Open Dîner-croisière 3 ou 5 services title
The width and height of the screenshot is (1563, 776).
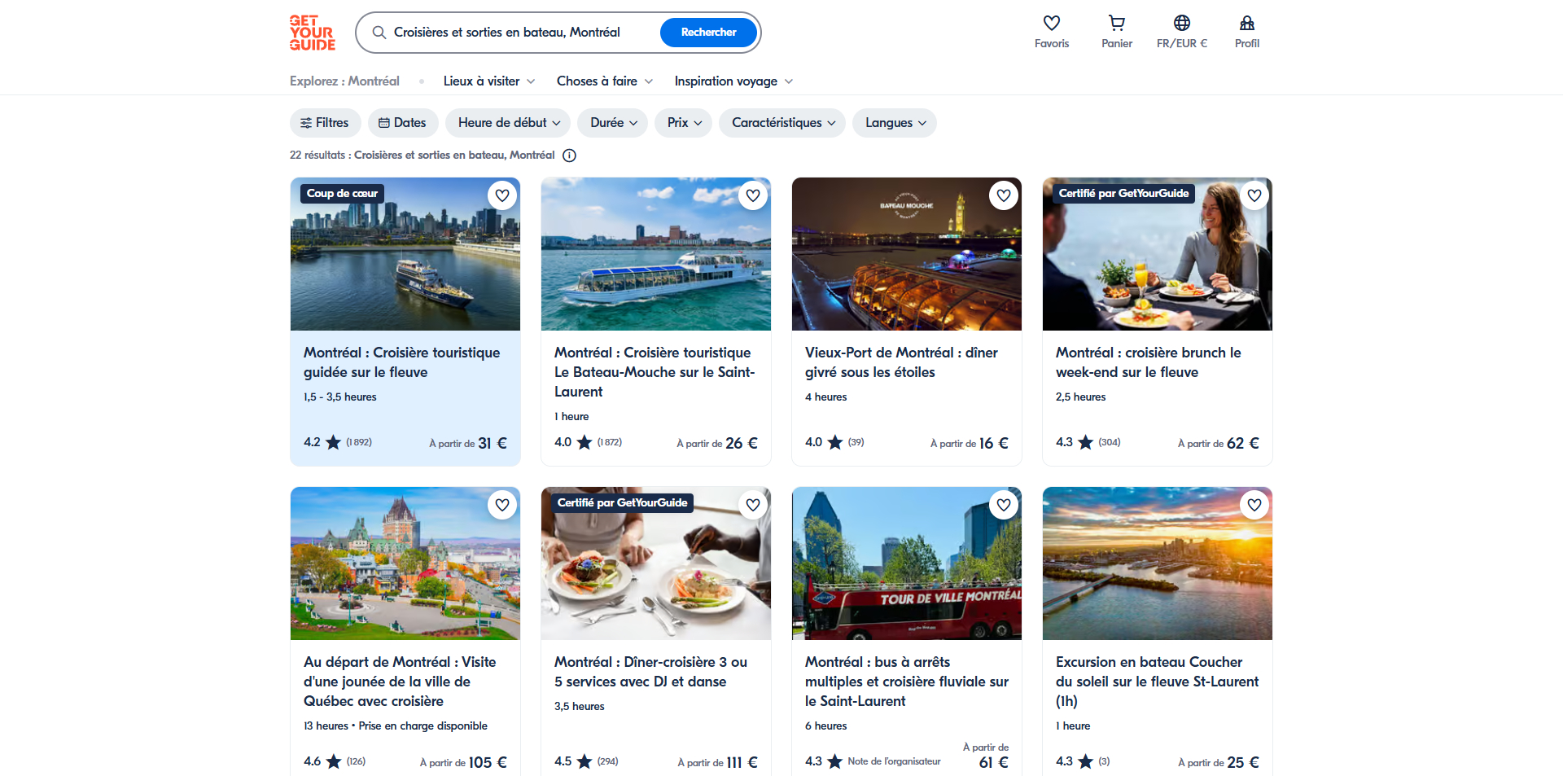coord(650,672)
